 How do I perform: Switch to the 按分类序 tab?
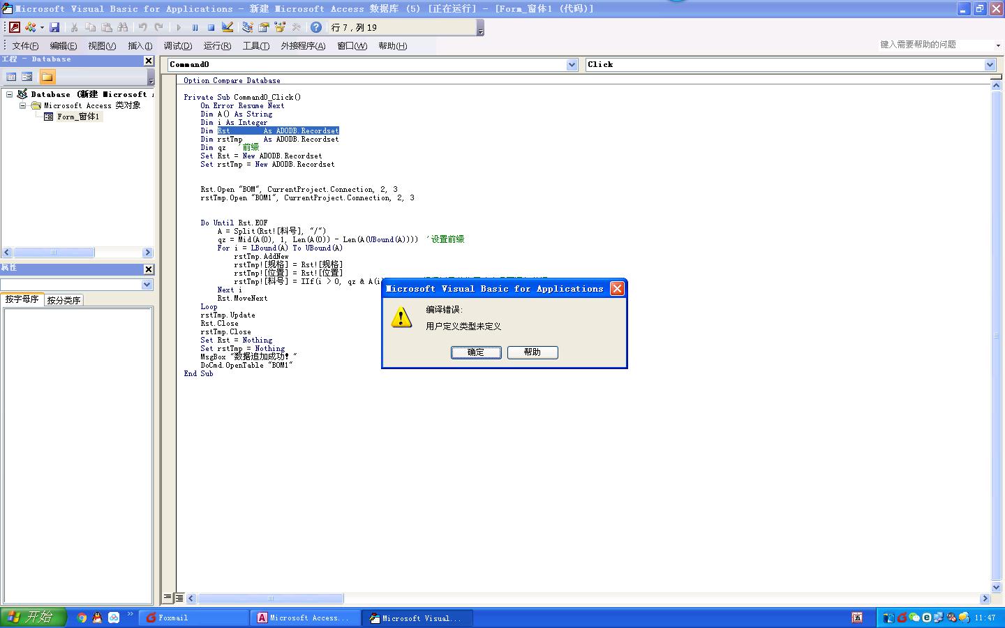[64, 300]
